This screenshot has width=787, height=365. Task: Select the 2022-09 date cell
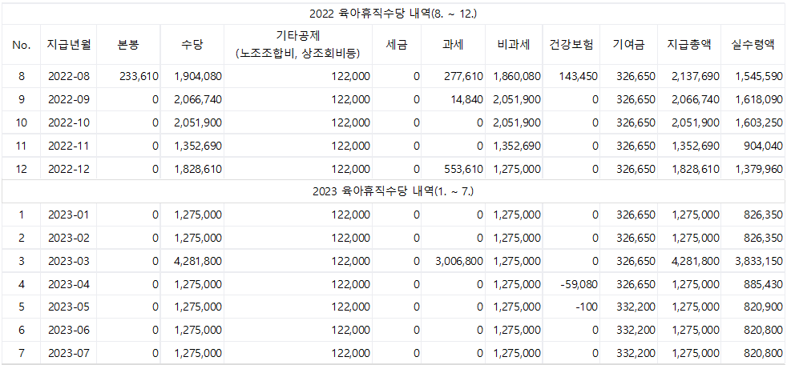[x=69, y=100]
